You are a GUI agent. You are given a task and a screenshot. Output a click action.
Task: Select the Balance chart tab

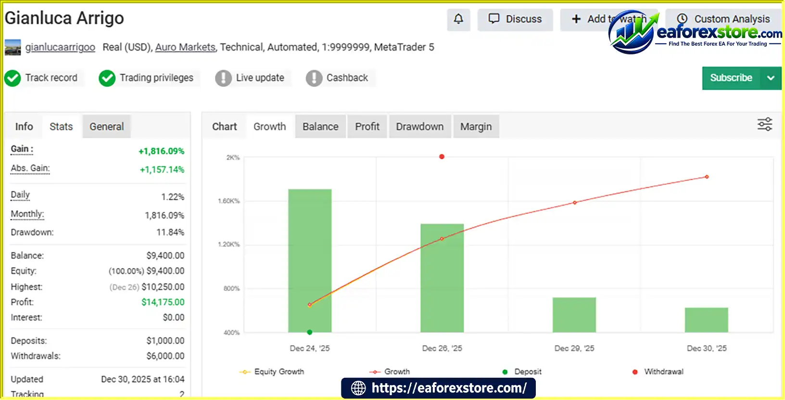click(x=320, y=127)
